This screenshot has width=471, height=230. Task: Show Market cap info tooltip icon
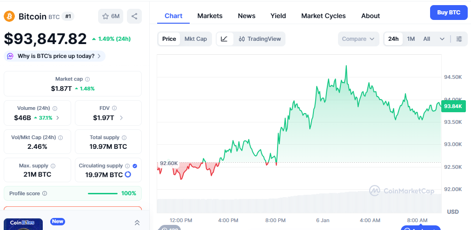87,79
